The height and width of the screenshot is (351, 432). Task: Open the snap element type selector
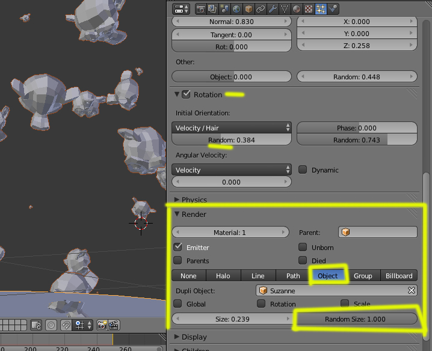tap(83, 325)
